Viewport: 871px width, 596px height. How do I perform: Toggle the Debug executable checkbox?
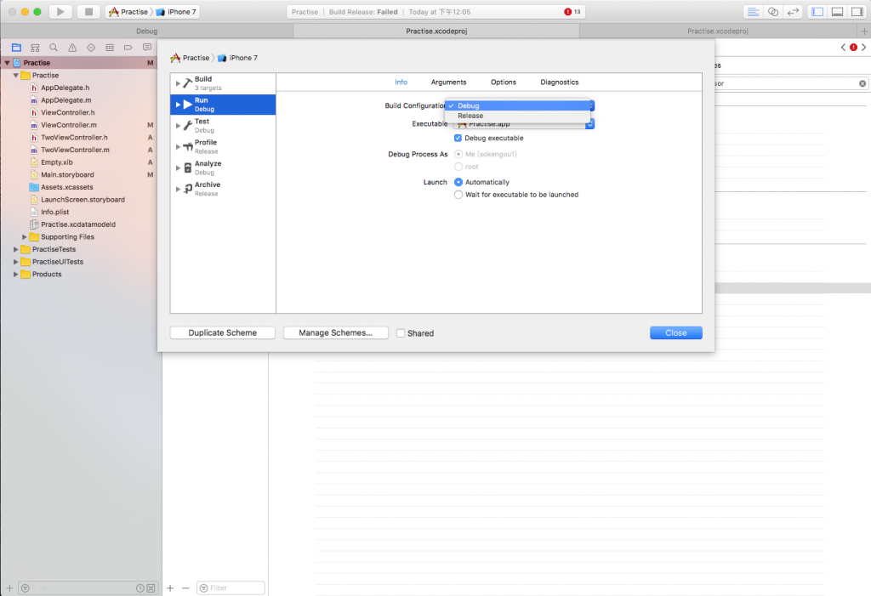click(x=458, y=138)
